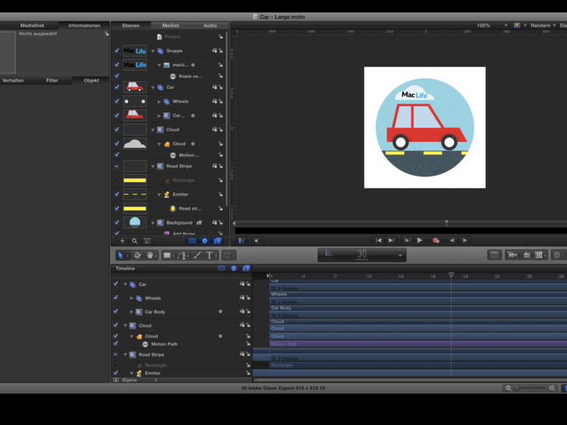
Task: Zoom in timeline with magnifier plus
Action: 552,388
